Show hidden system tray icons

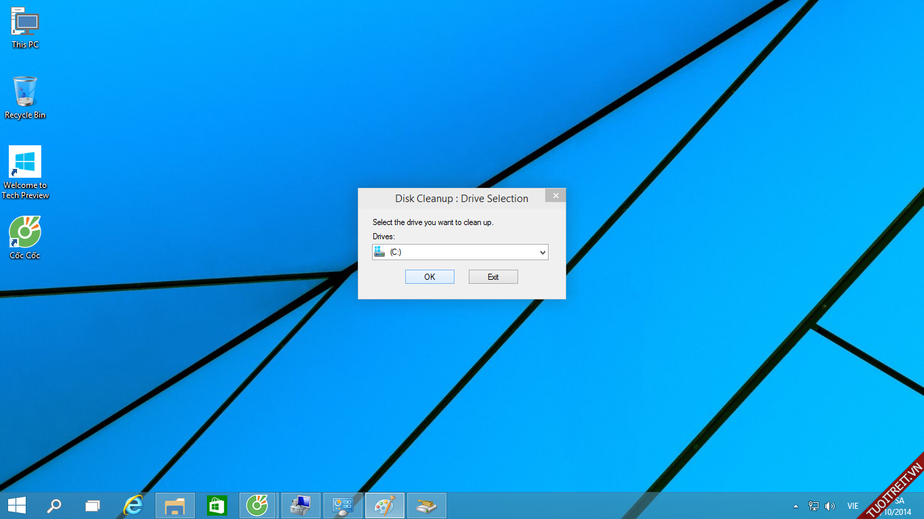[x=795, y=506]
